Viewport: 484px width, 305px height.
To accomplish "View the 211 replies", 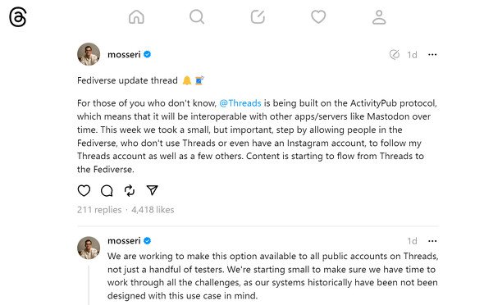I will [99, 210].
